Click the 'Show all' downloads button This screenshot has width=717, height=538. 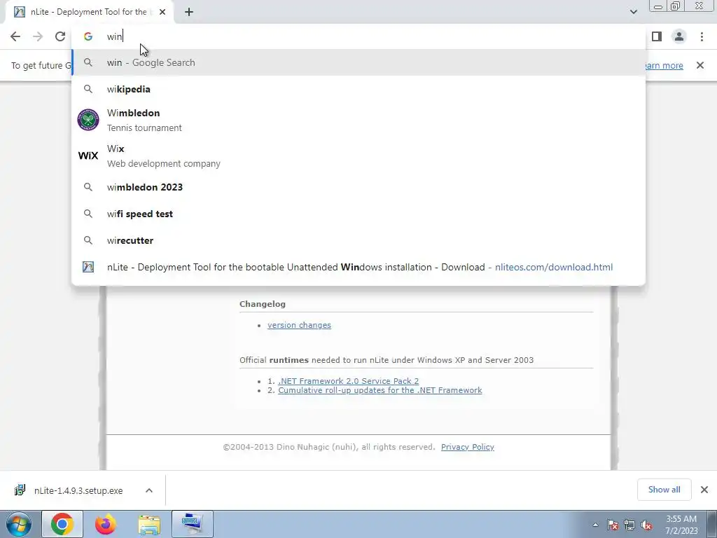click(664, 490)
